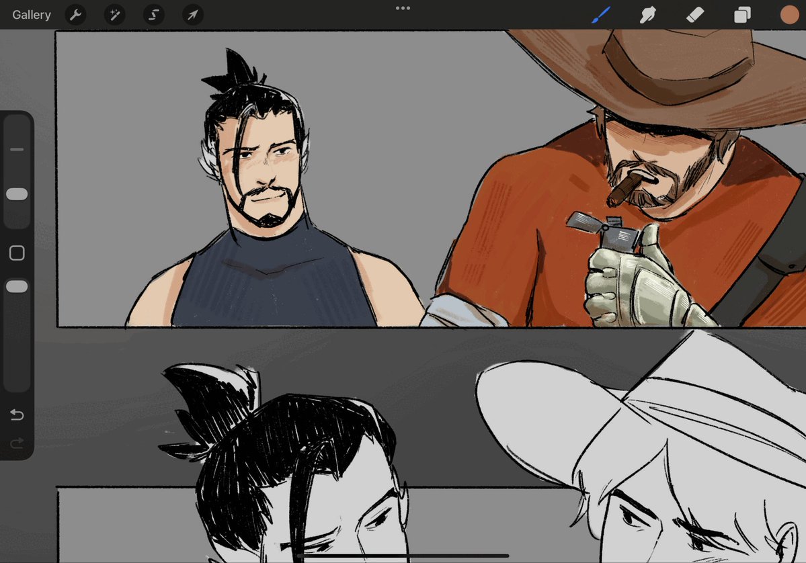Viewport: 806px width, 563px height.
Task: Adjust the brush opacity slider handle
Action: click(17, 286)
